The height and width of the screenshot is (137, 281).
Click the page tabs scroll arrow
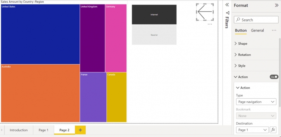[x=2, y=130]
